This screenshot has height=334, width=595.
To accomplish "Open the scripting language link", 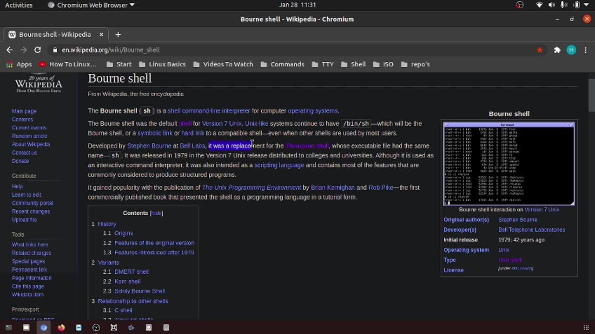I will pos(279,165).
